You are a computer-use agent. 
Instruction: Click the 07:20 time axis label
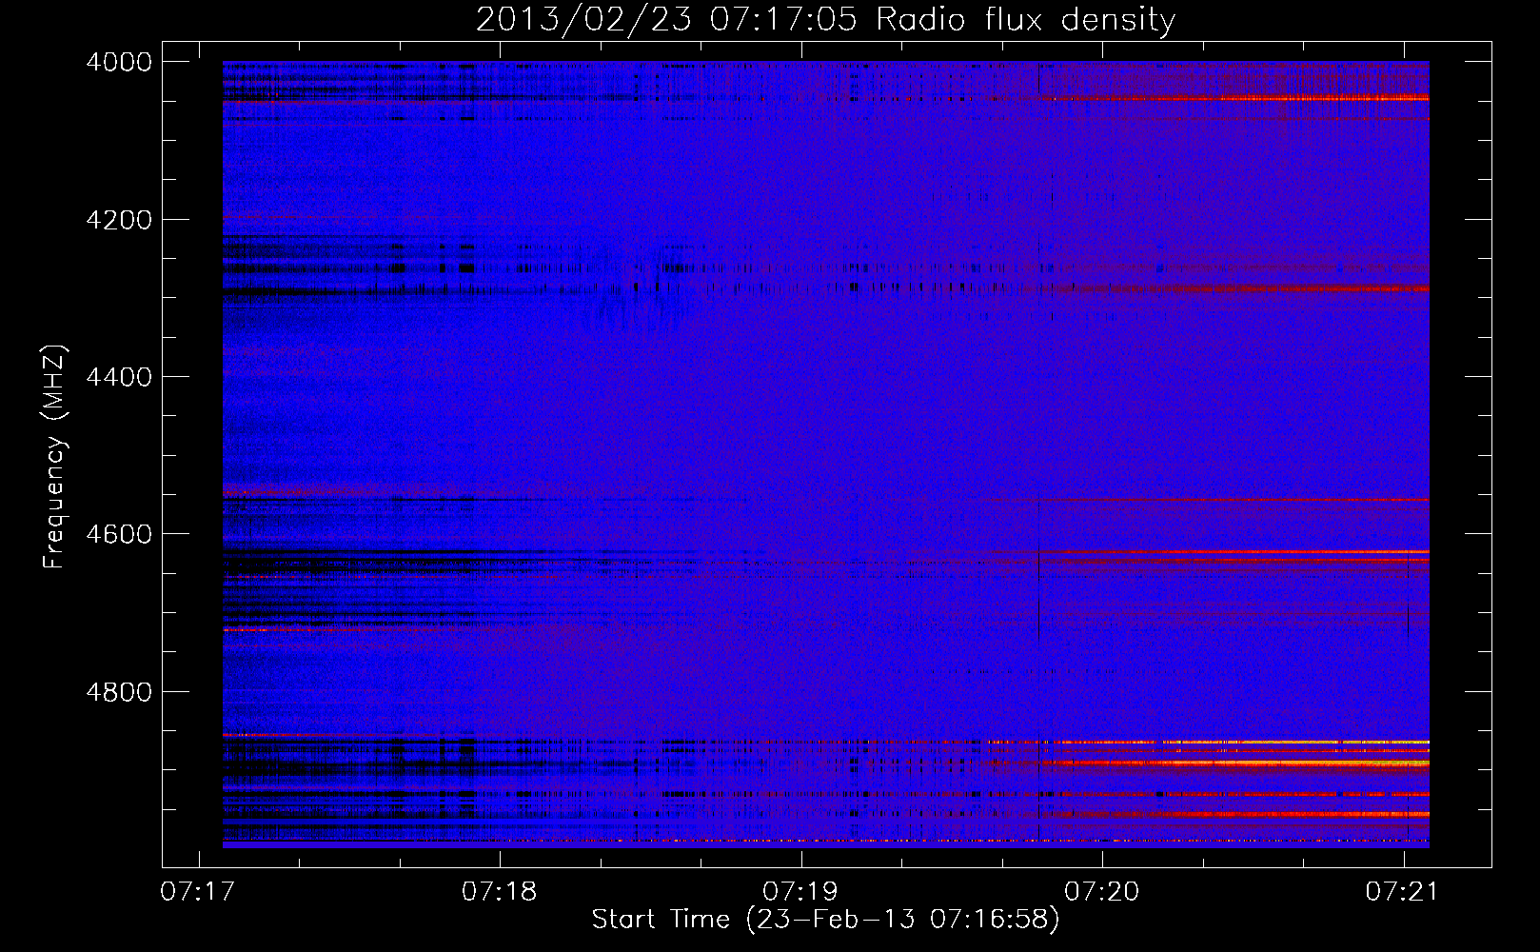point(1102,892)
